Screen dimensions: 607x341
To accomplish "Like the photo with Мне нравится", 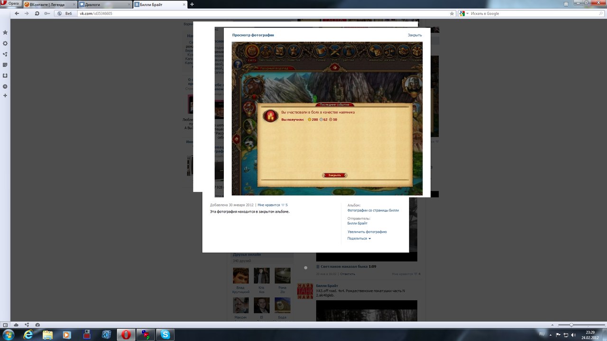I will tap(268, 205).
